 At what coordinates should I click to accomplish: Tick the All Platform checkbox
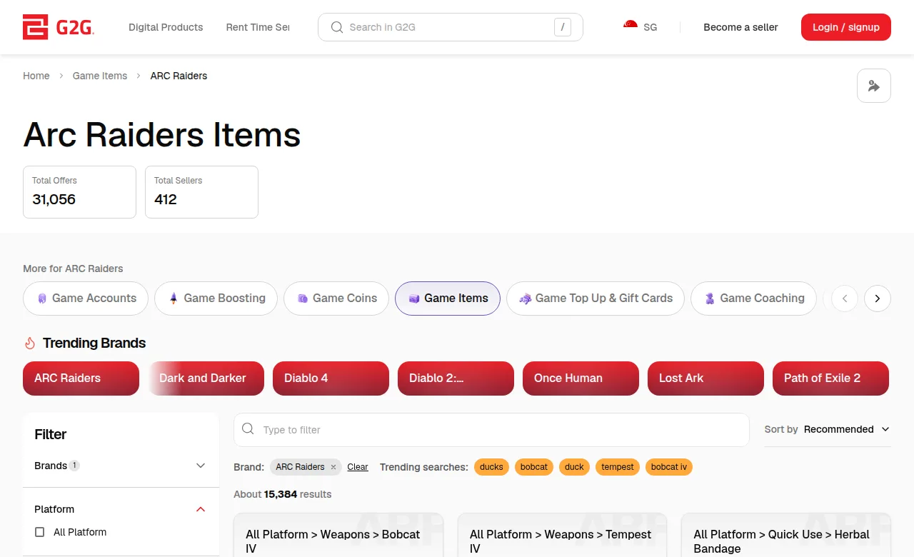click(x=40, y=532)
